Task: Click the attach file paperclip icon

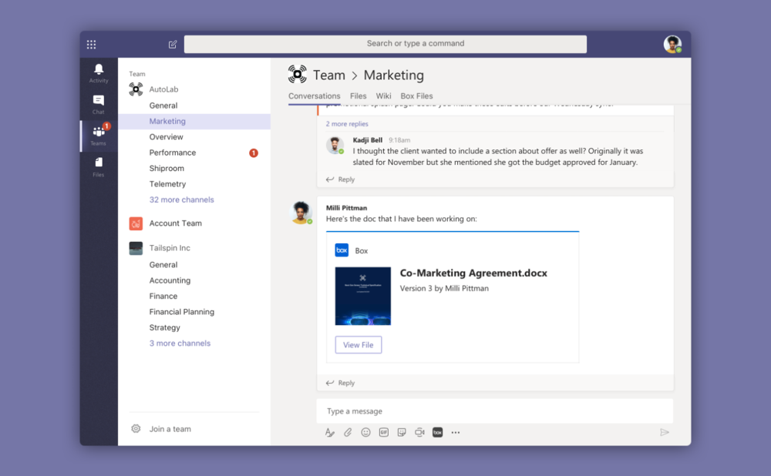Action: pyautogui.click(x=348, y=433)
